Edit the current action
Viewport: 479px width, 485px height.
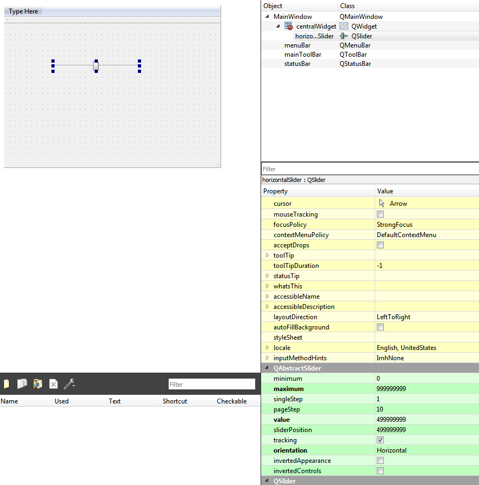click(x=37, y=384)
